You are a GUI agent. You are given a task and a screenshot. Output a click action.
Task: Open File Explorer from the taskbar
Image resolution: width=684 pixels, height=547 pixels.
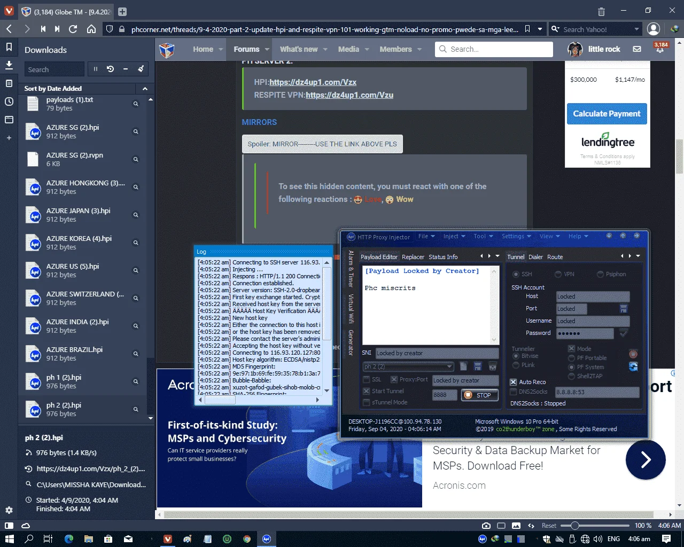tap(89, 539)
